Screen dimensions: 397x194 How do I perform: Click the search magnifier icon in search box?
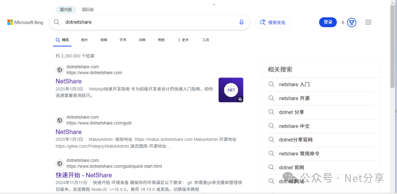pyautogui.click(x=57, y=22)
